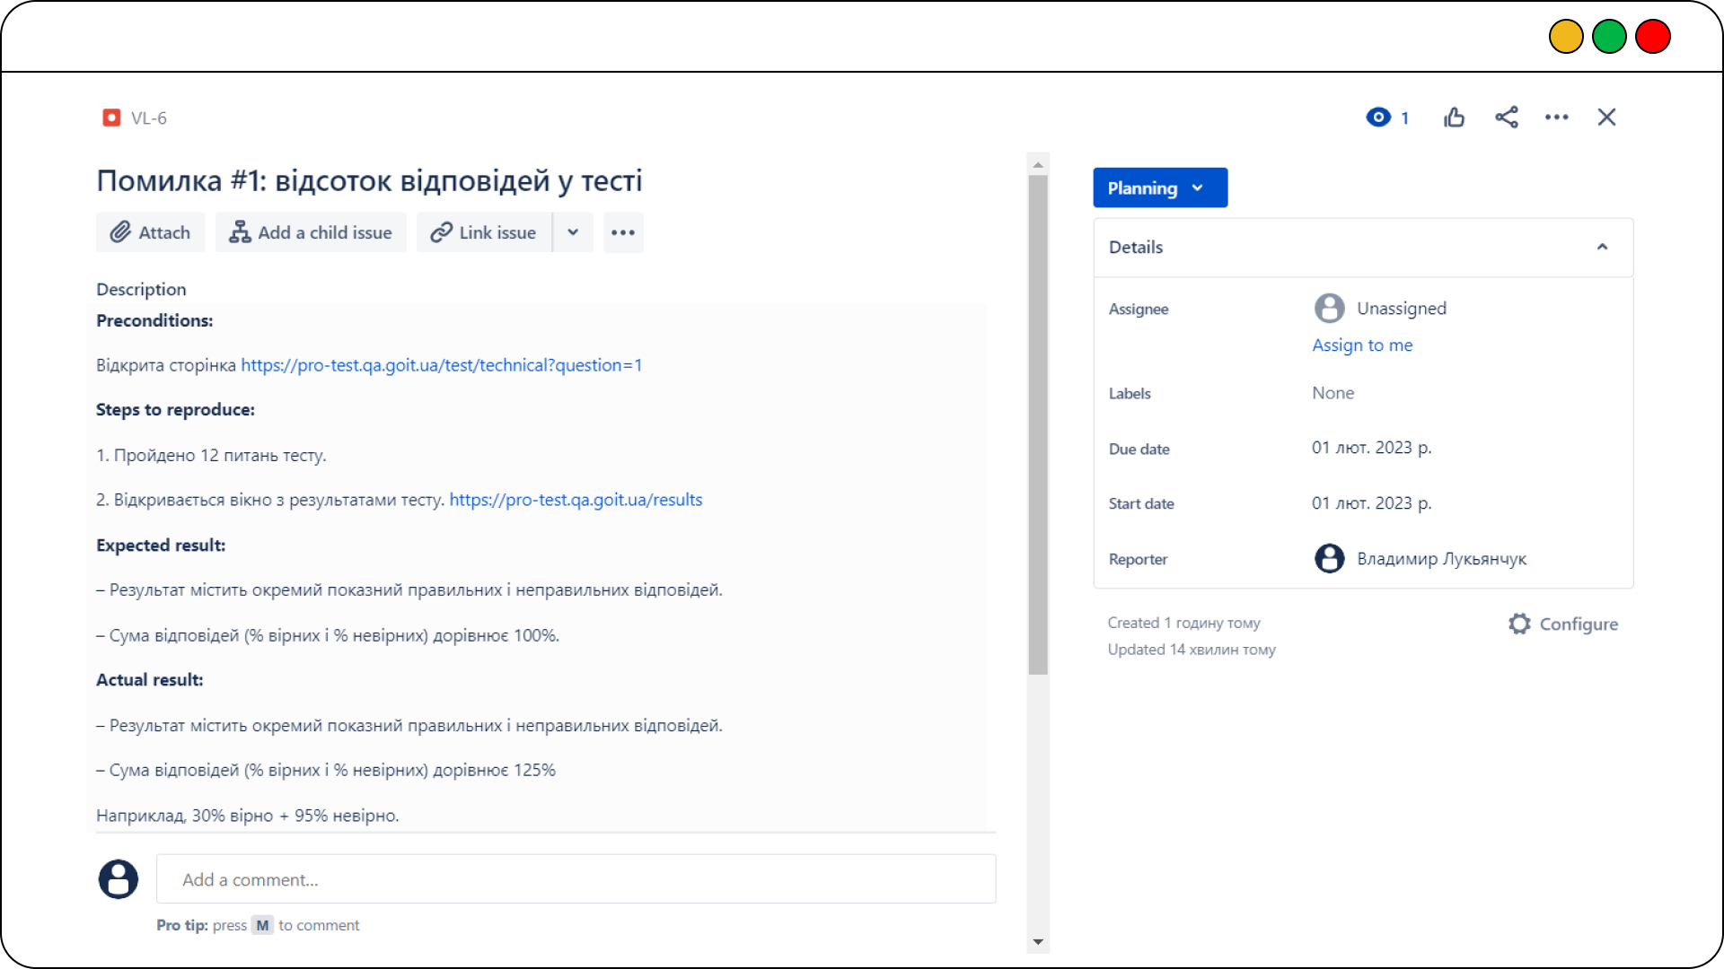This screenshot has height=969, width=1724.
Task: Expand the dropdown next to Link issue
Action: (x=573, y=232)
